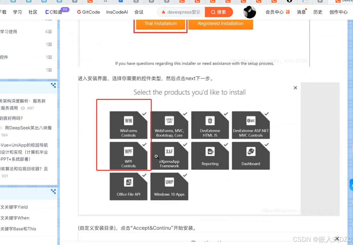Click the flame icon in the search box

pyautogui.click(x=163, y=12)
